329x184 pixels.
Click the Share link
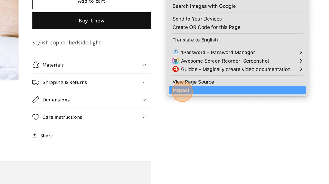click(x=43, y=136)
